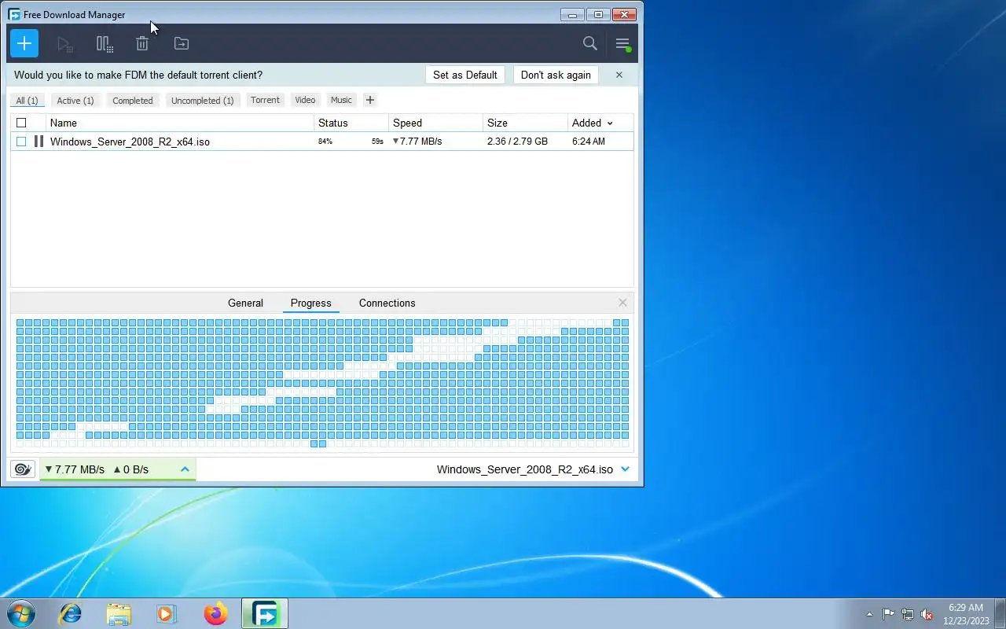Screen dimensions: 1006x629
Task: Click the 2.36 / 2.79 GB size cell
Action: pyautogui.click(x=517, y=142)
